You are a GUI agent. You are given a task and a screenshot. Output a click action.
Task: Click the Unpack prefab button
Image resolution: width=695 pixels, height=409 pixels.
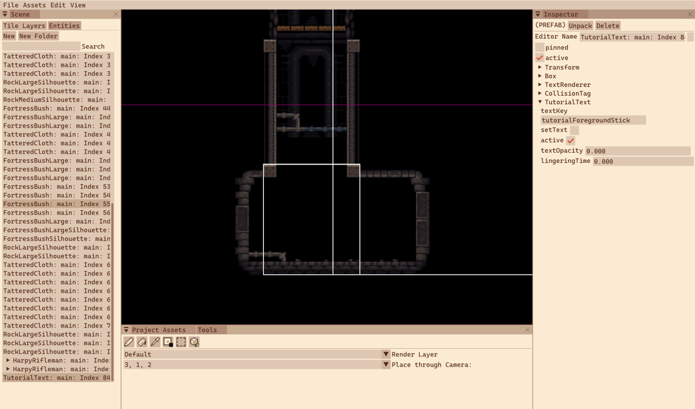click(x=580, y=26)
